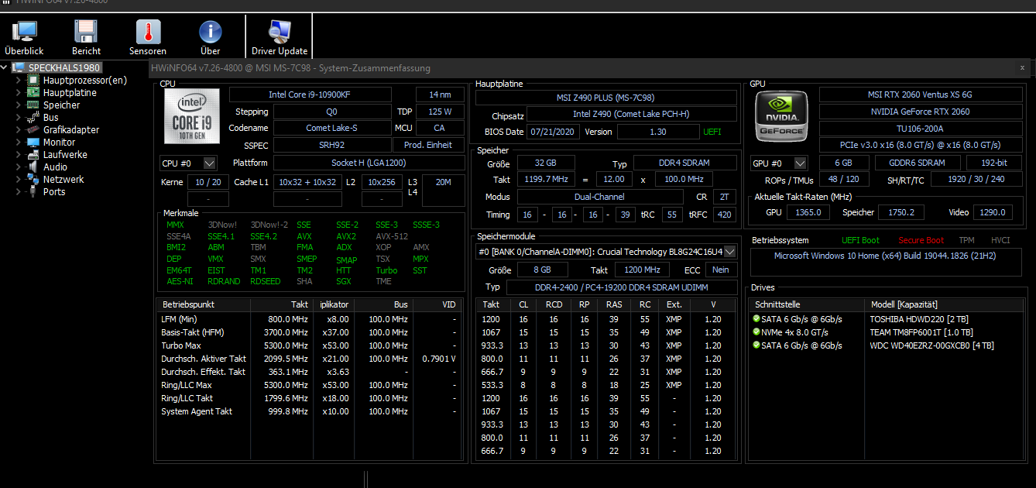Screen dimensions: 1036x488
Task: Click the AVX2 feature label
Action: point(346,236)
